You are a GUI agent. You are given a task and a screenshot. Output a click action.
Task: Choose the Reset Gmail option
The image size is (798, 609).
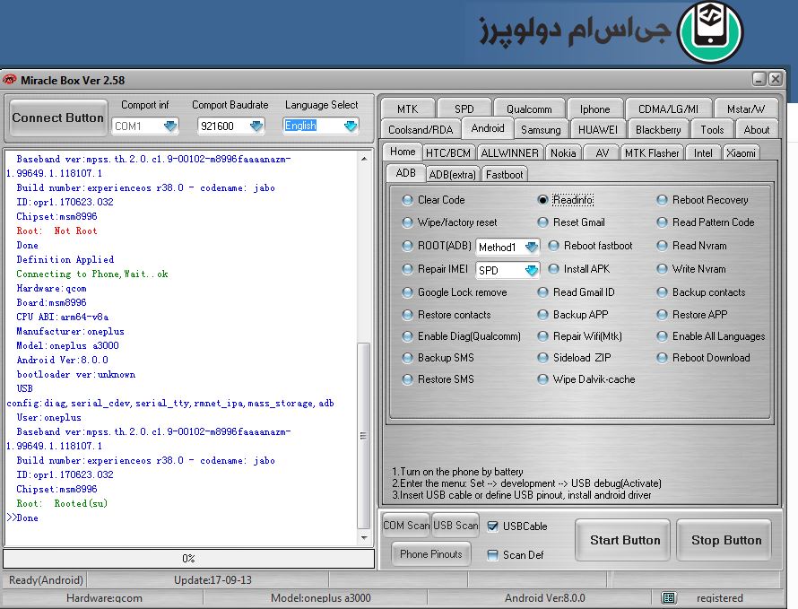tap(542, 222)
